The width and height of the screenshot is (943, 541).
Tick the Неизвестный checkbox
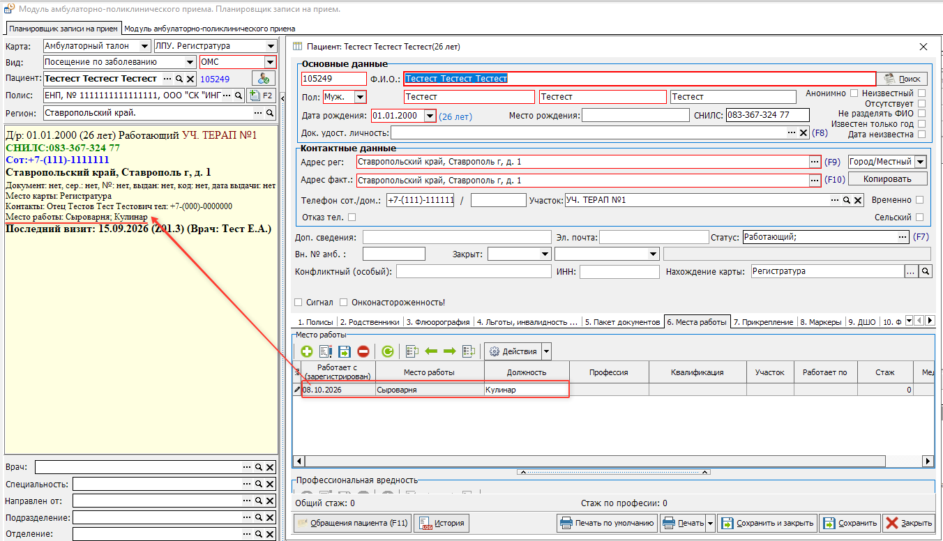[921, 93]
